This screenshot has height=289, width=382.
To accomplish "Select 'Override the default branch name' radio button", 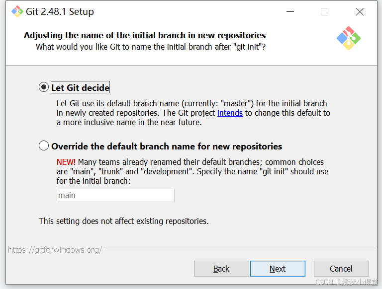I will click(x=44, y=145).
